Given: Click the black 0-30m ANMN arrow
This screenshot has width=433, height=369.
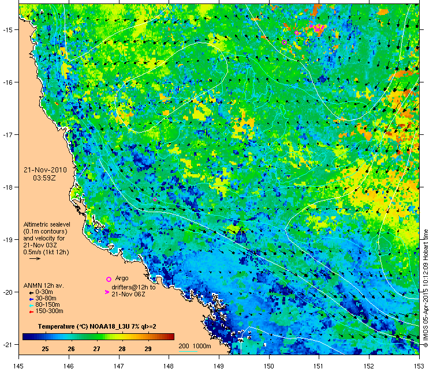Looking at the screenshot, I should 32,293.
